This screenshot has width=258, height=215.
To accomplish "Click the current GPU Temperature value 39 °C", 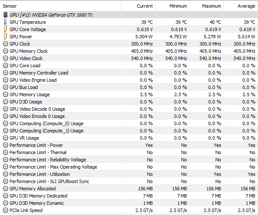I will pyautogui.click(x=147, y=22).
